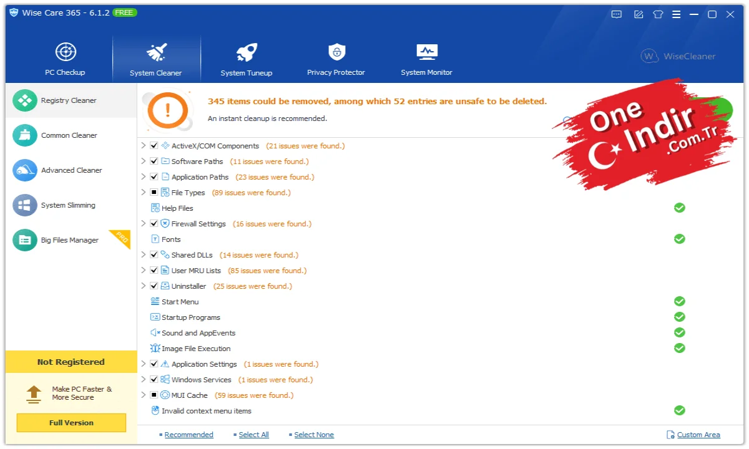Viewport: 749px width, 449px height.
Task: Click the Firewall Settings shield icon
Action: pyautogui.click(x=165, y=224)
